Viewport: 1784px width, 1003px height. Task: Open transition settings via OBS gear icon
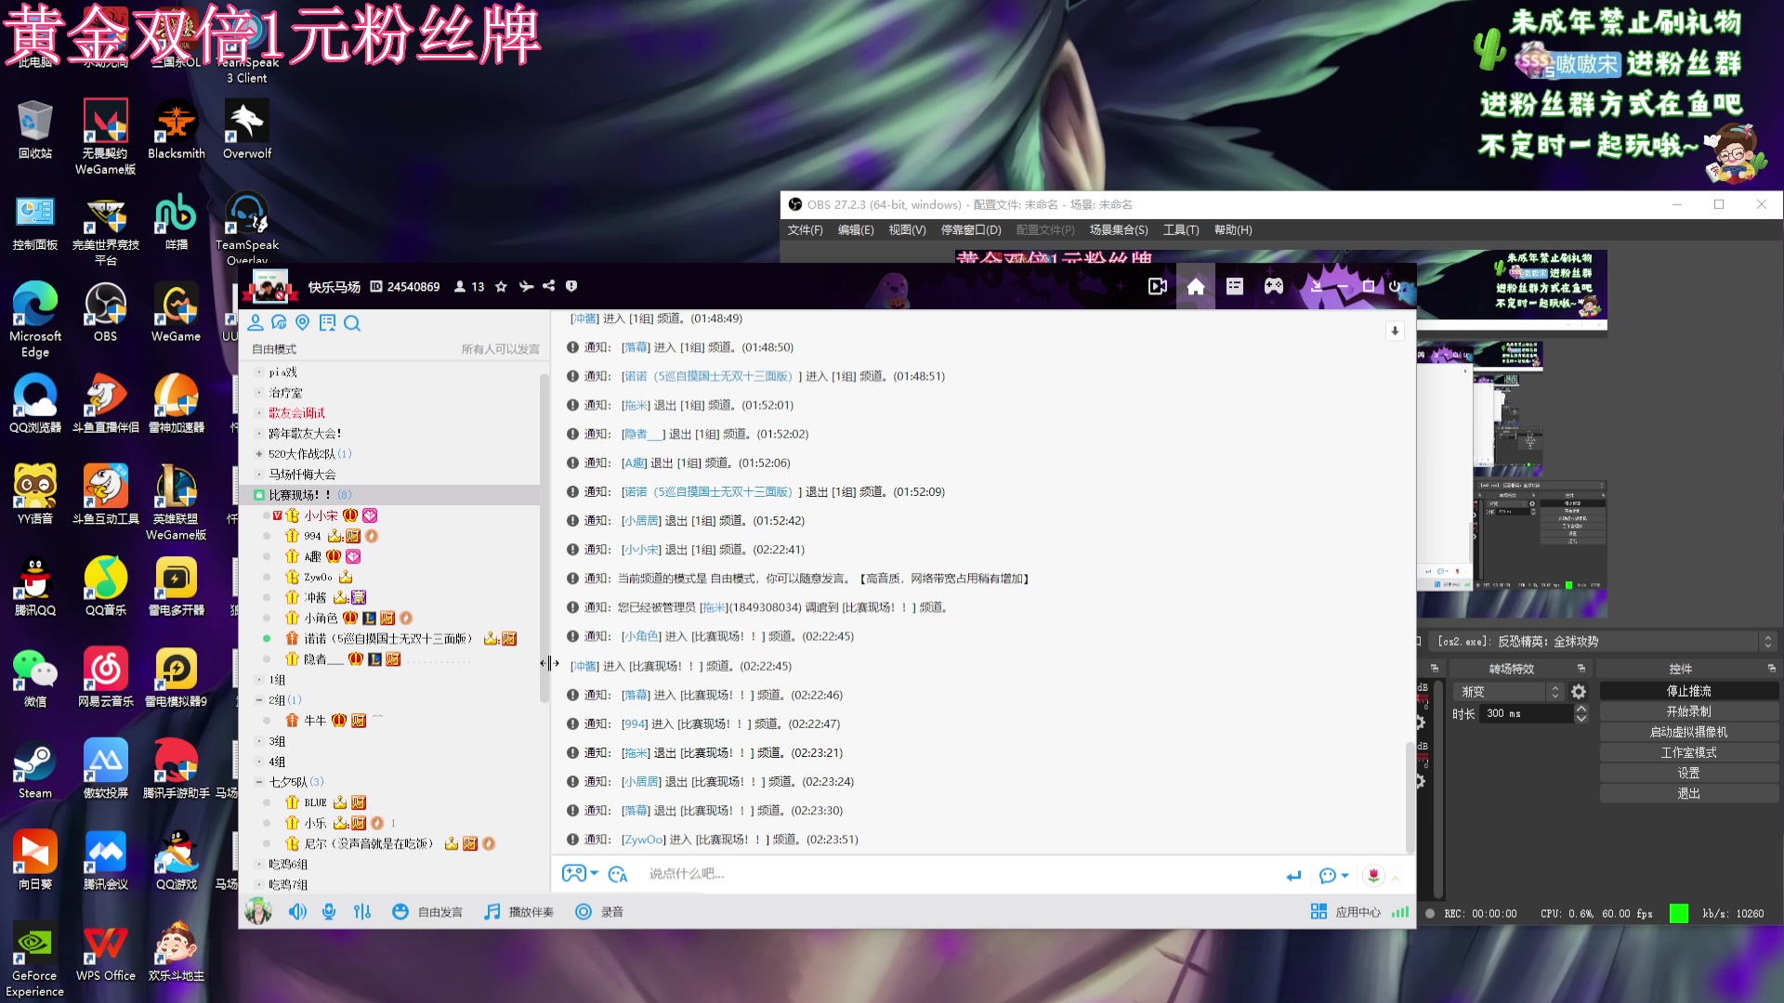coord(1580,691)
